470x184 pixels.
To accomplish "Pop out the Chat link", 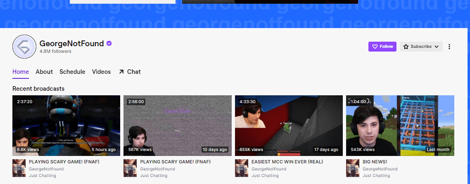I will 130,72.
